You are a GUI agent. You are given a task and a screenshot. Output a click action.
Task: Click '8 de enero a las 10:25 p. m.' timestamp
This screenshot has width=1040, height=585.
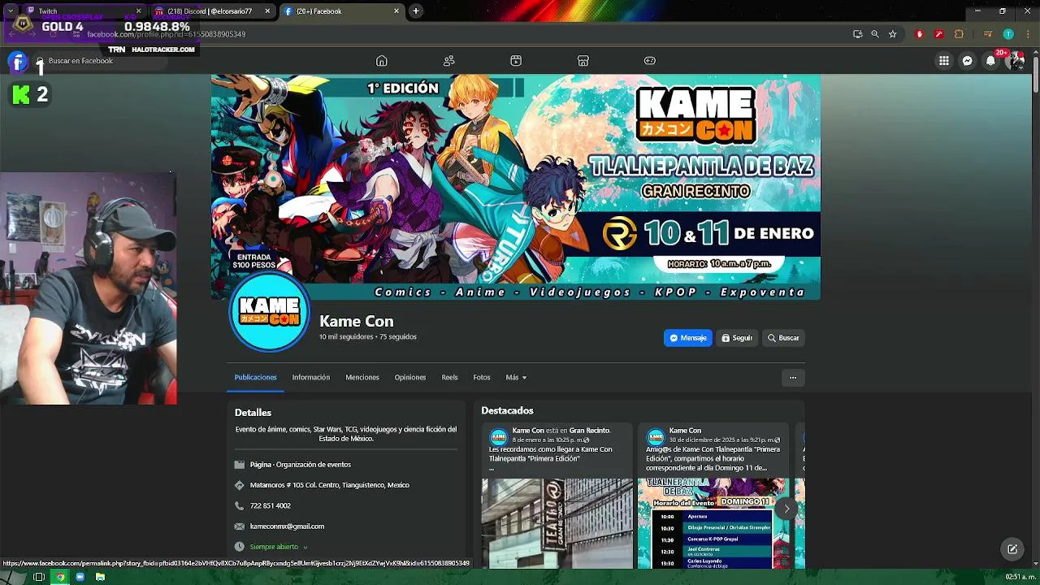[549, 440]
